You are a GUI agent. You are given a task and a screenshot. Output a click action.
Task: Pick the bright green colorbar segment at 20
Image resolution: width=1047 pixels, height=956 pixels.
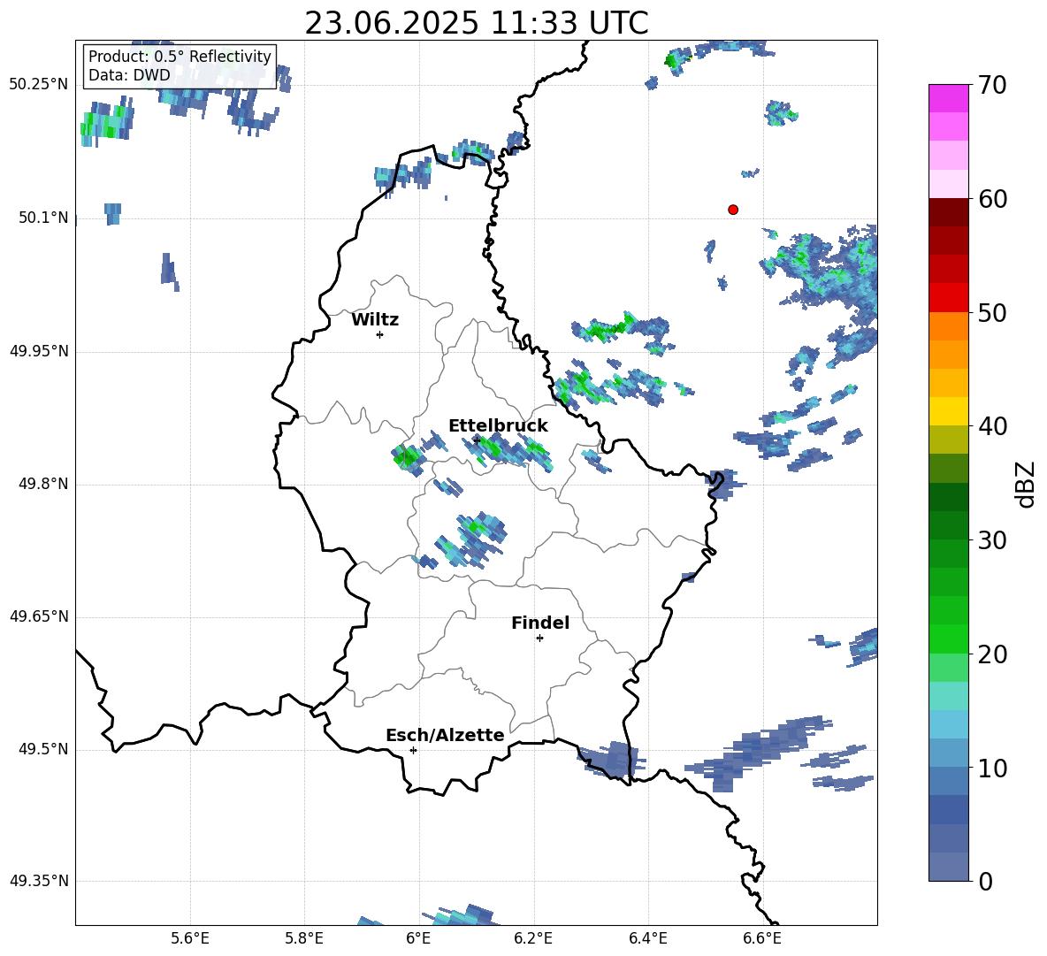click(948, 639)
